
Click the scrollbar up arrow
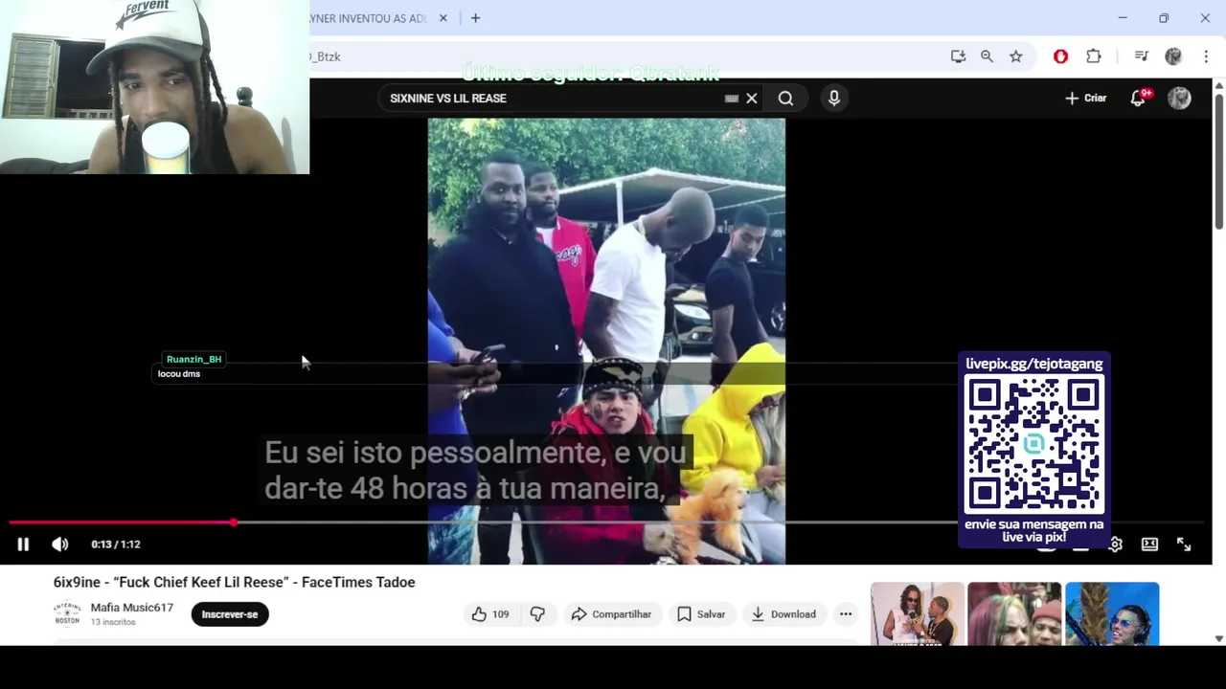click(1219, 85)
